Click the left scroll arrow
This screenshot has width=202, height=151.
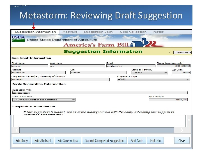pos(17,130)
